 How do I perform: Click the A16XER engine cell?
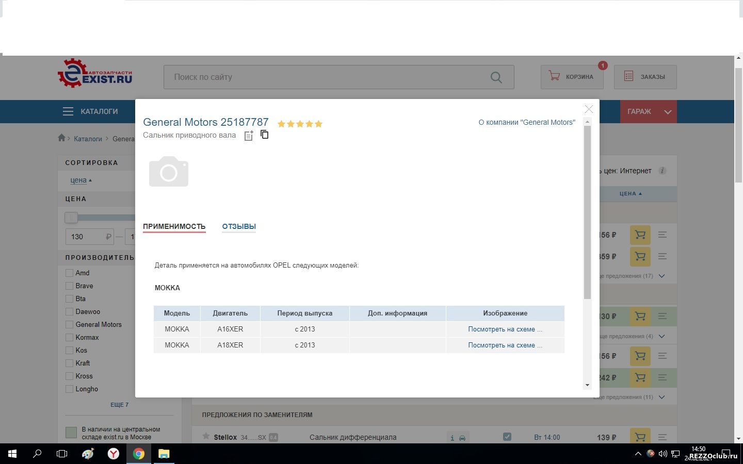(230, 329)
